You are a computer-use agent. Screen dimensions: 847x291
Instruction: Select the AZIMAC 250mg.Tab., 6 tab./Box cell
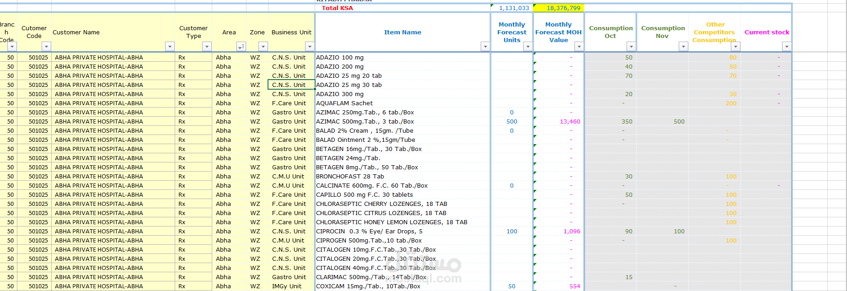click(403, 113)
